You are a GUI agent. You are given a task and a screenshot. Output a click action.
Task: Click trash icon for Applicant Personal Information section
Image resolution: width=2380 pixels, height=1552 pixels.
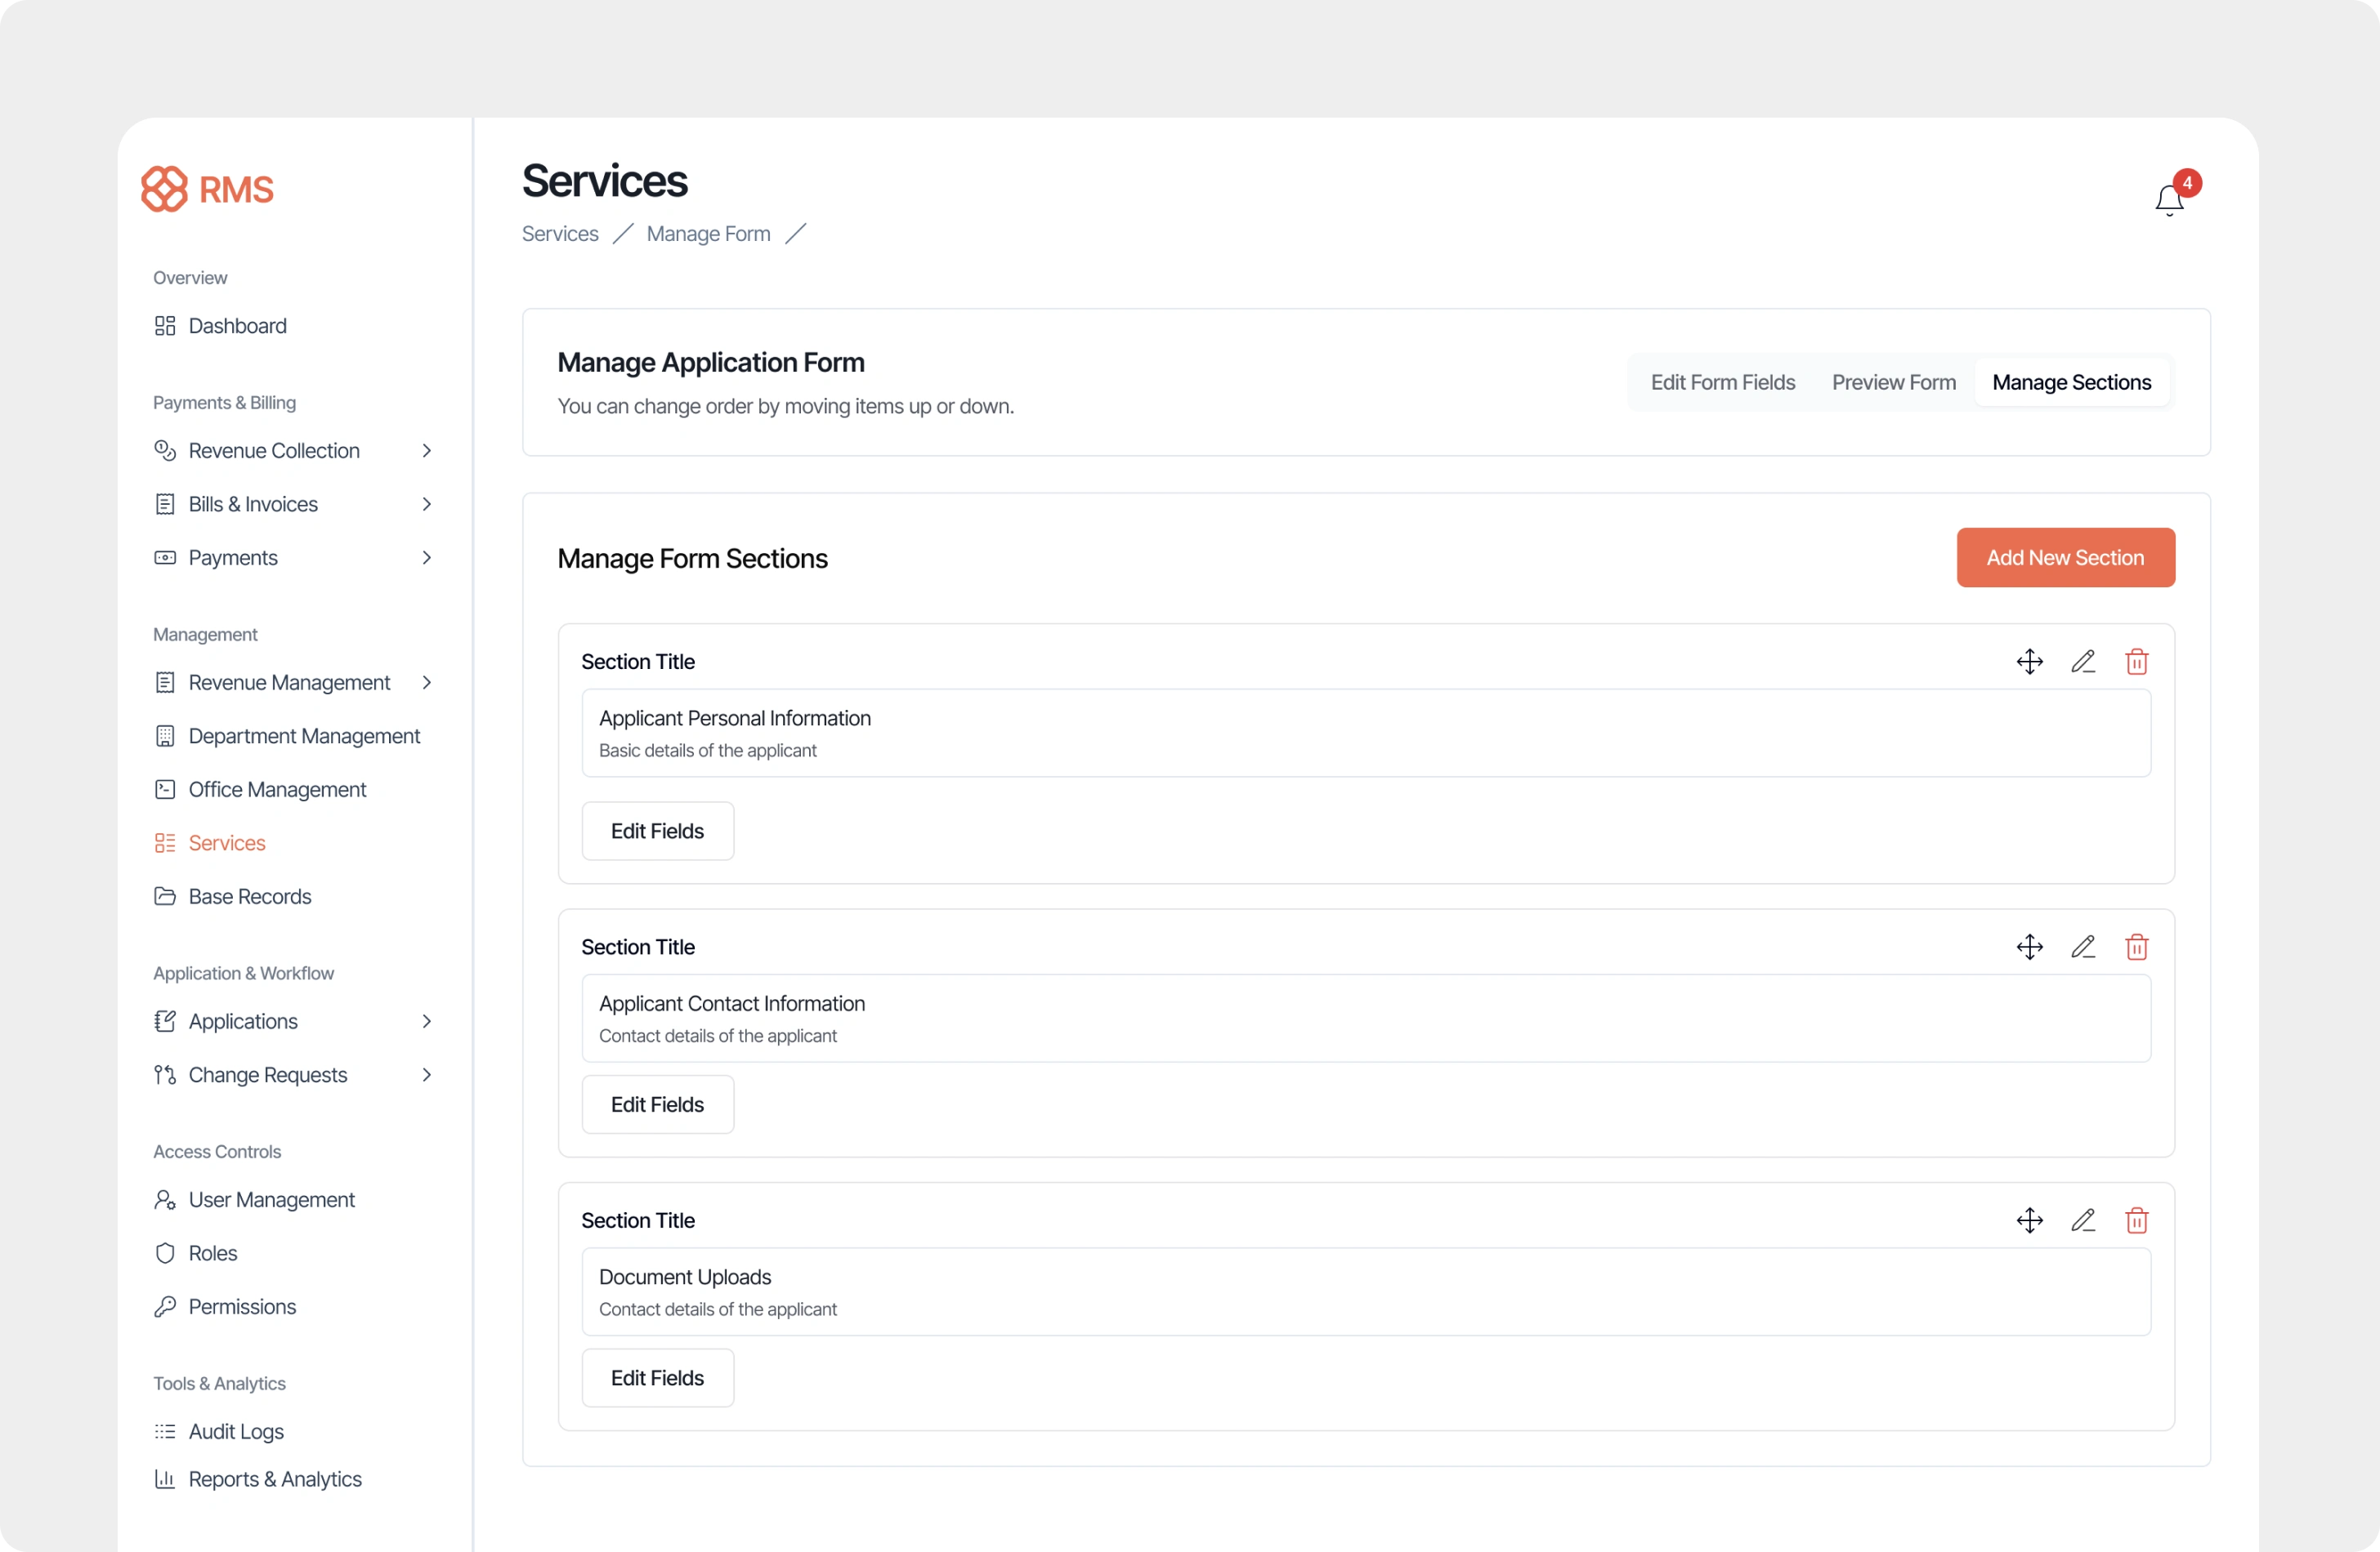[x=2136, y=662]
